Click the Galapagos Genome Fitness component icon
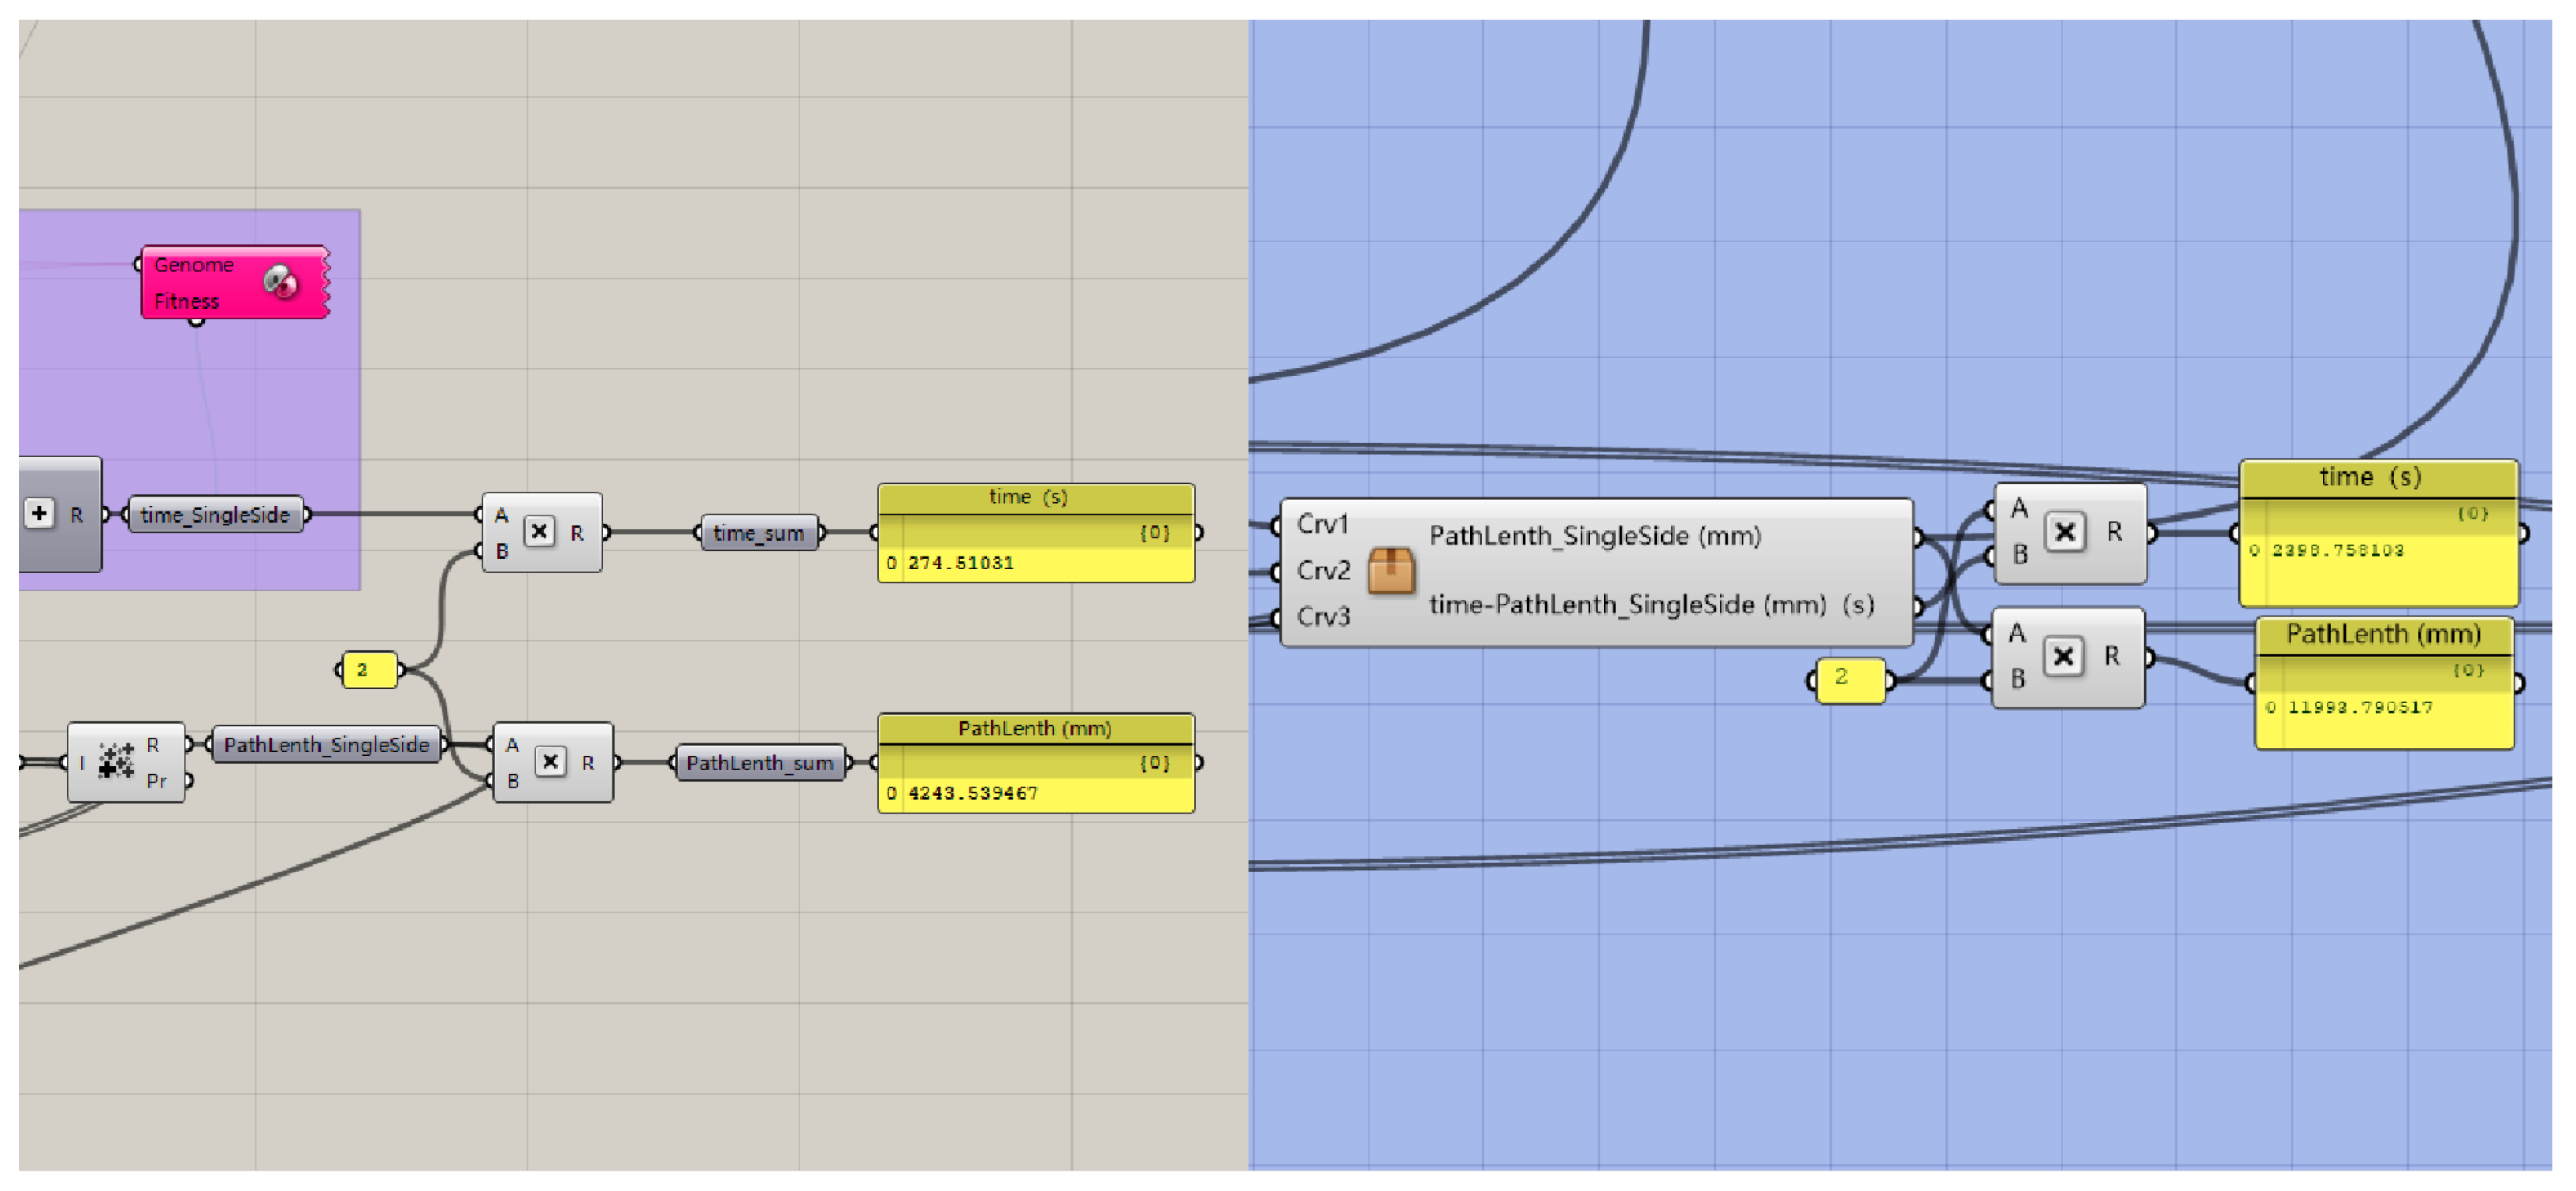The height and width of the screenshot is (1191, 2576). tap(281, 282)
